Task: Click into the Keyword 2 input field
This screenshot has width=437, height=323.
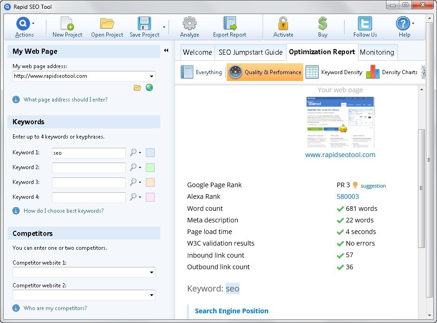Action: (89, 168)
